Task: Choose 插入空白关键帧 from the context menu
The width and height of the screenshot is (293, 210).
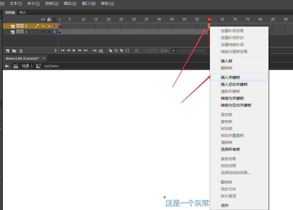Action: click(x=239, y=84)
